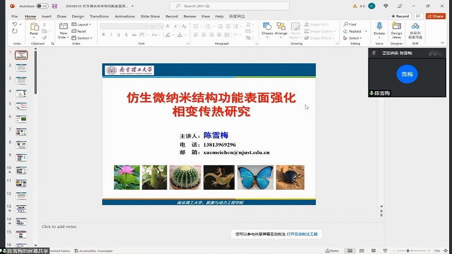The height and width of the screenshot is (254, 452).
Task: Open the Layout dropdown
Action: pyautogui.click(x=81, y=24)
